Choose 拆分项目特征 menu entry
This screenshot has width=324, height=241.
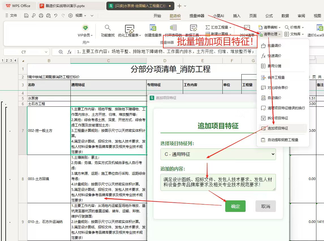point(278,118)
